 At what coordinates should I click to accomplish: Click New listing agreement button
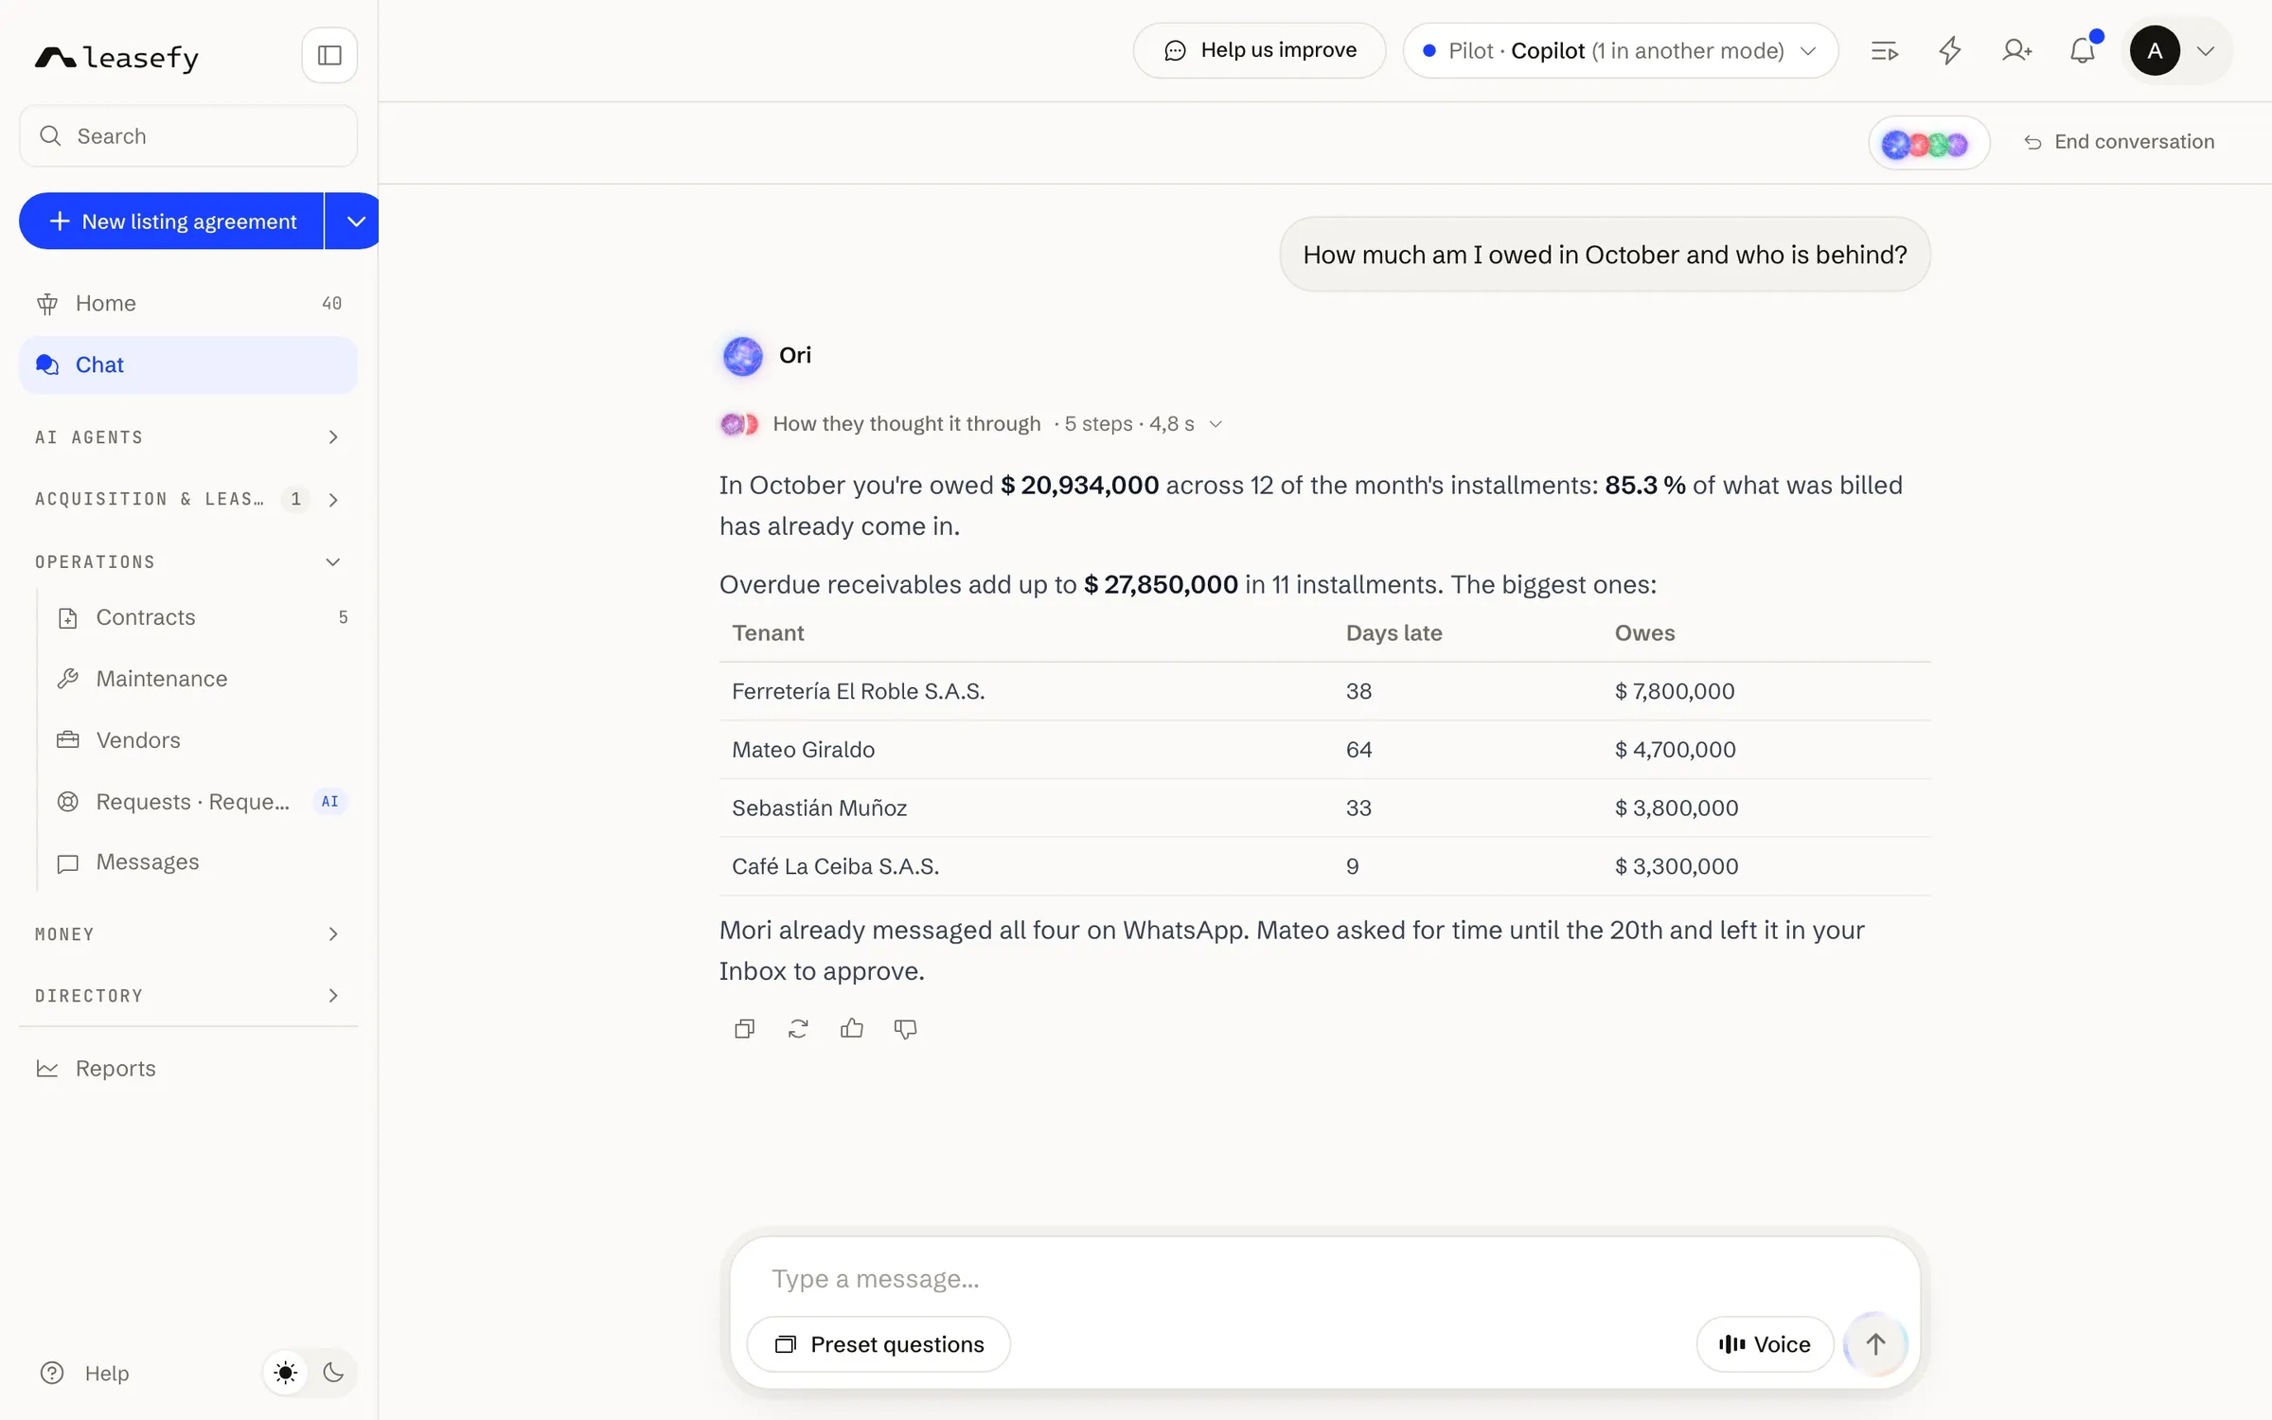(x=171, y=222)
